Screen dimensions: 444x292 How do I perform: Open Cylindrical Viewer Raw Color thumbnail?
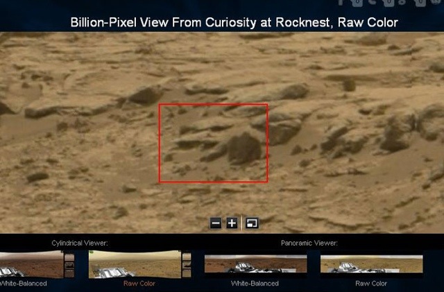tap(140, 264)
